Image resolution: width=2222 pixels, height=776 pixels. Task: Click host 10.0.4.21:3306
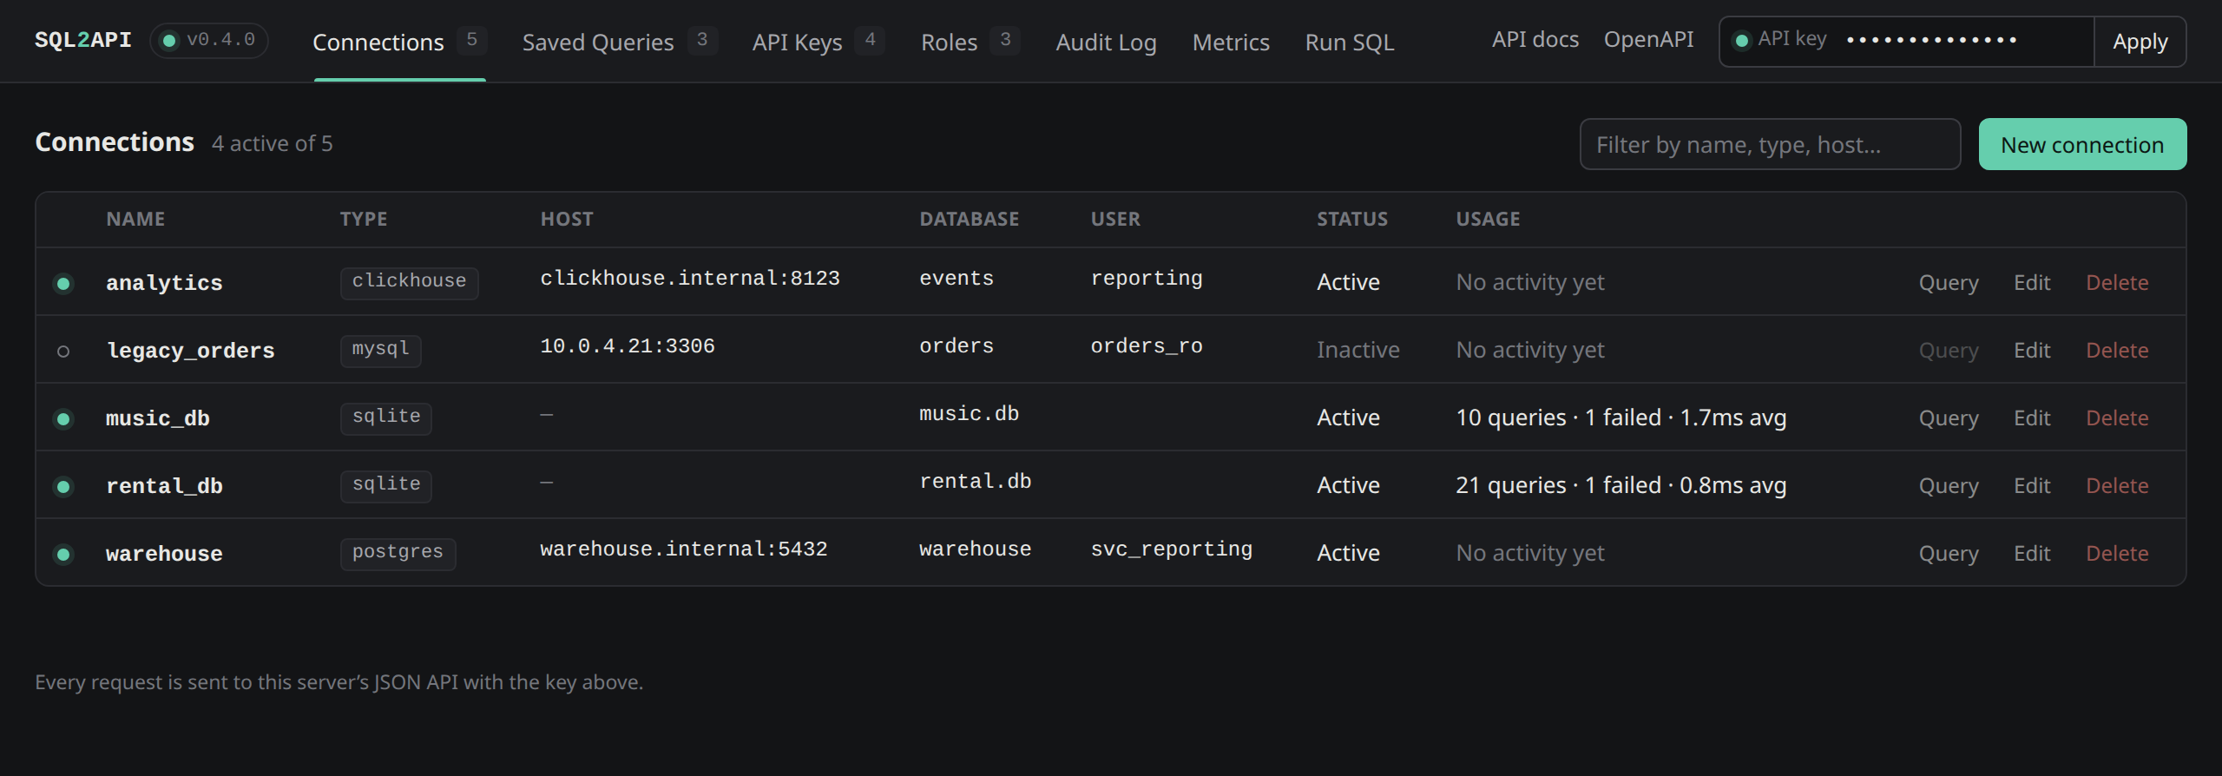click(x=628, y=346)
